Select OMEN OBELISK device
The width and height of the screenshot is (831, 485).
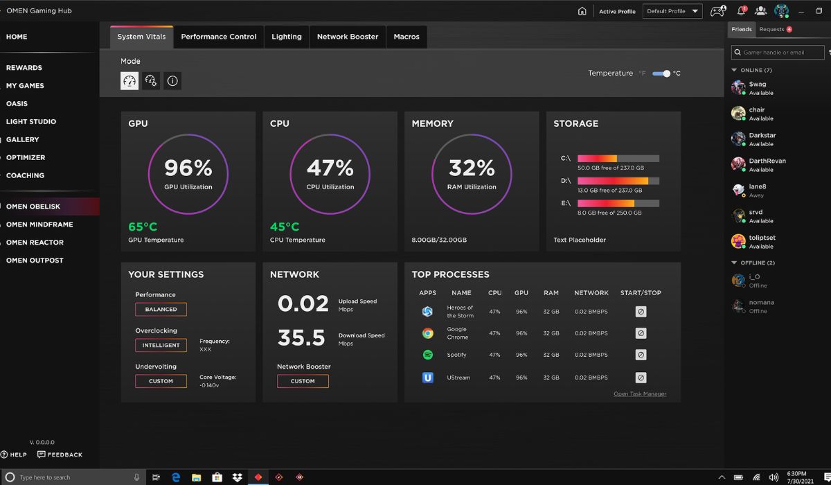(49, 206)
